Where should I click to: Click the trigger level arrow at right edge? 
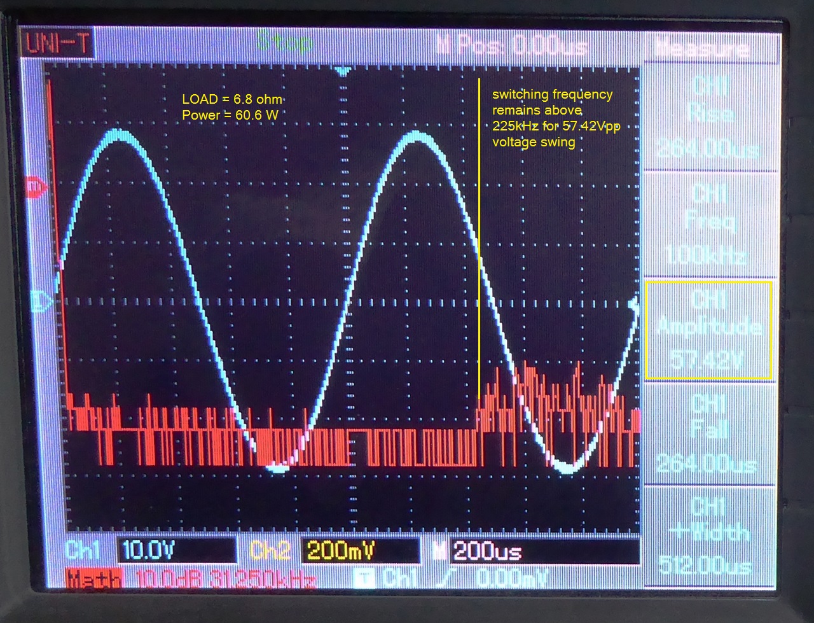click(633, 305)
